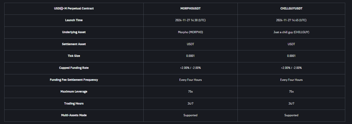Click the Multi-Assets Mode row label
Image resolution: width=352 pixels, height=124 pixels.
[x=74, y=115]
